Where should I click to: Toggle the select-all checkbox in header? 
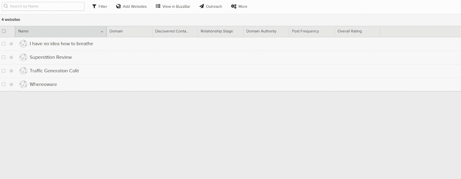[4, 31]
